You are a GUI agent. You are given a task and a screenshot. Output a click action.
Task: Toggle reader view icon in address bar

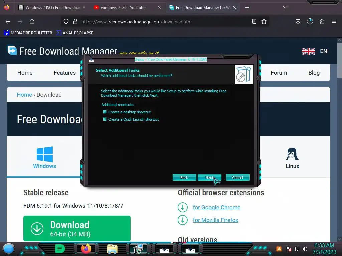pos(254,22)
